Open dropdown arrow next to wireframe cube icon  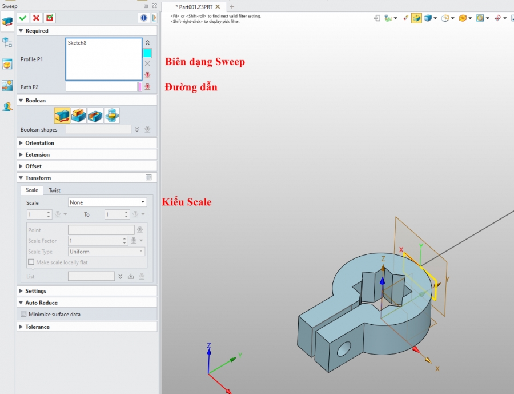click(453, 18)
